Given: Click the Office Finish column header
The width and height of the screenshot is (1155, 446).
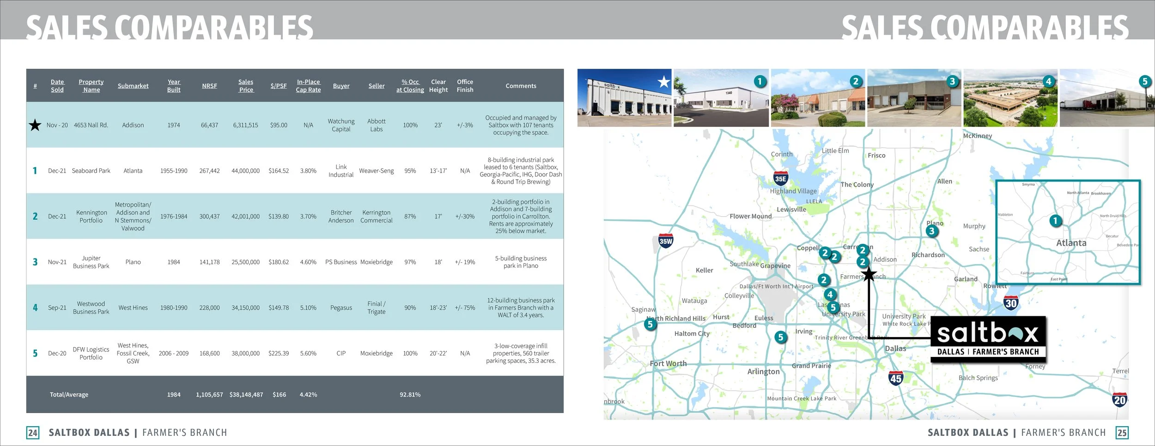Looking at the screenshot, I should coord(465,86).
